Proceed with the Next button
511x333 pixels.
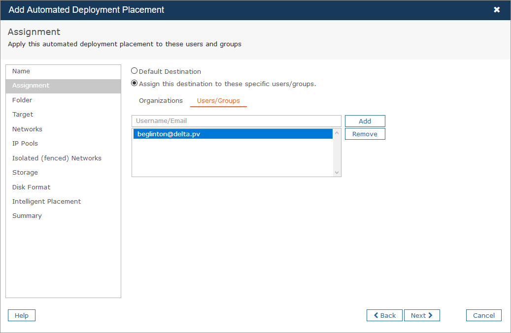click(422, 315)
